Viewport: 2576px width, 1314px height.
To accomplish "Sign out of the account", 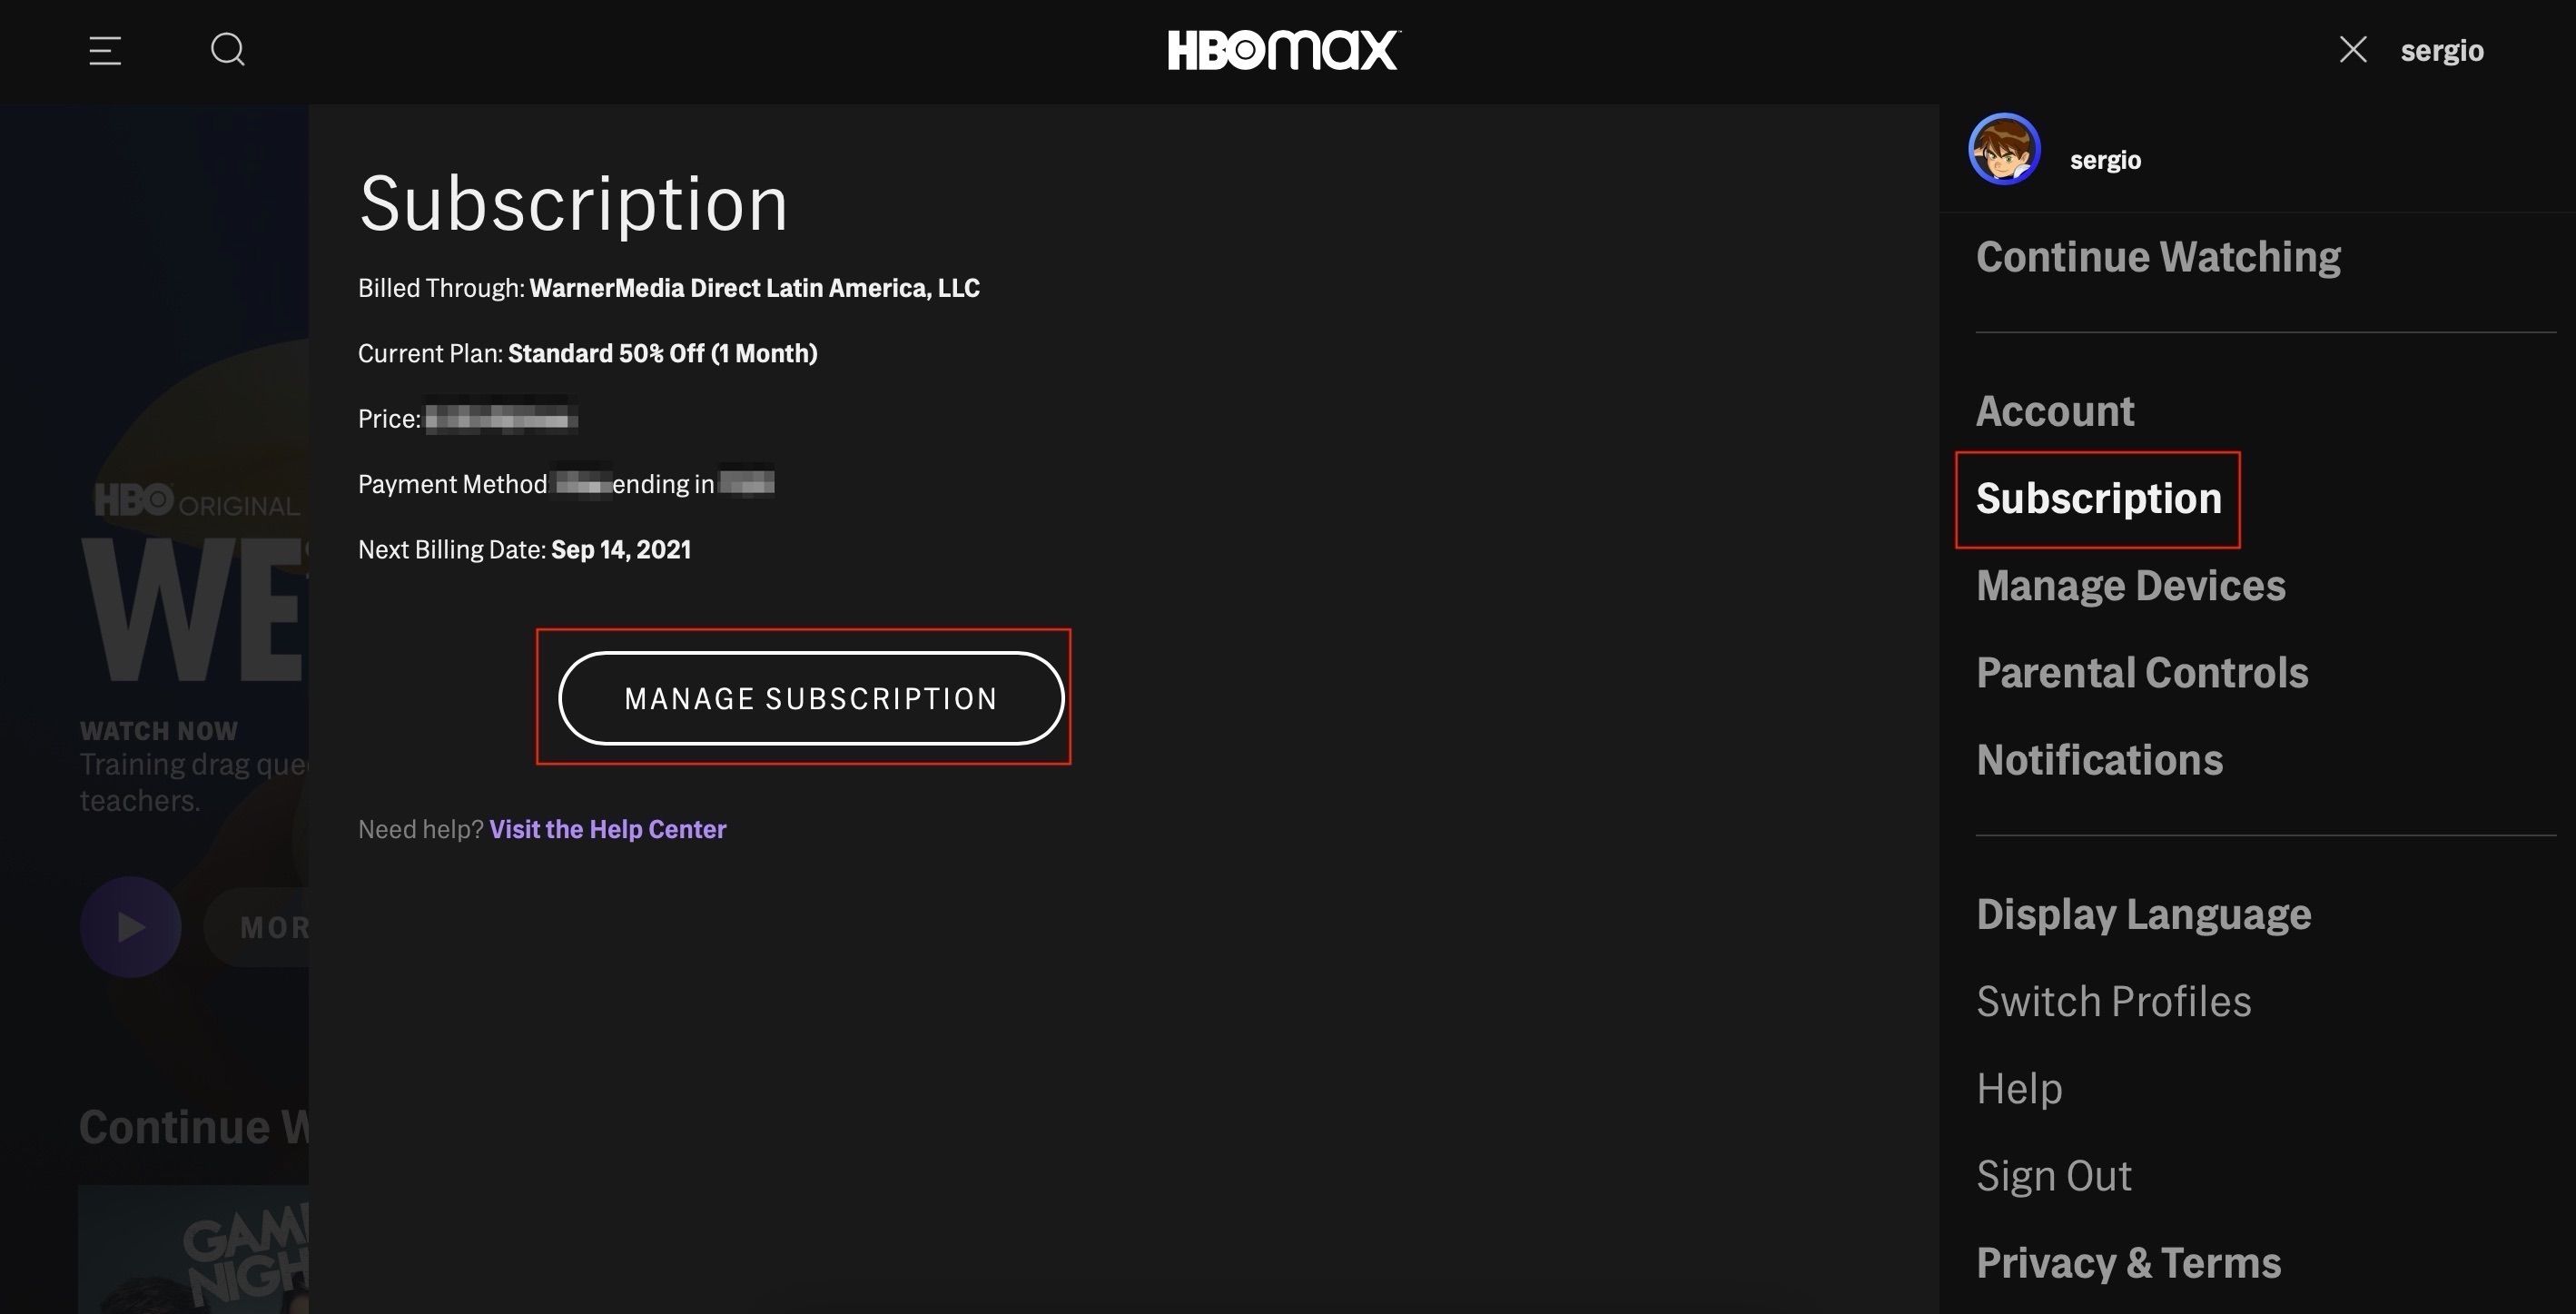I will coord(2054,1175).
